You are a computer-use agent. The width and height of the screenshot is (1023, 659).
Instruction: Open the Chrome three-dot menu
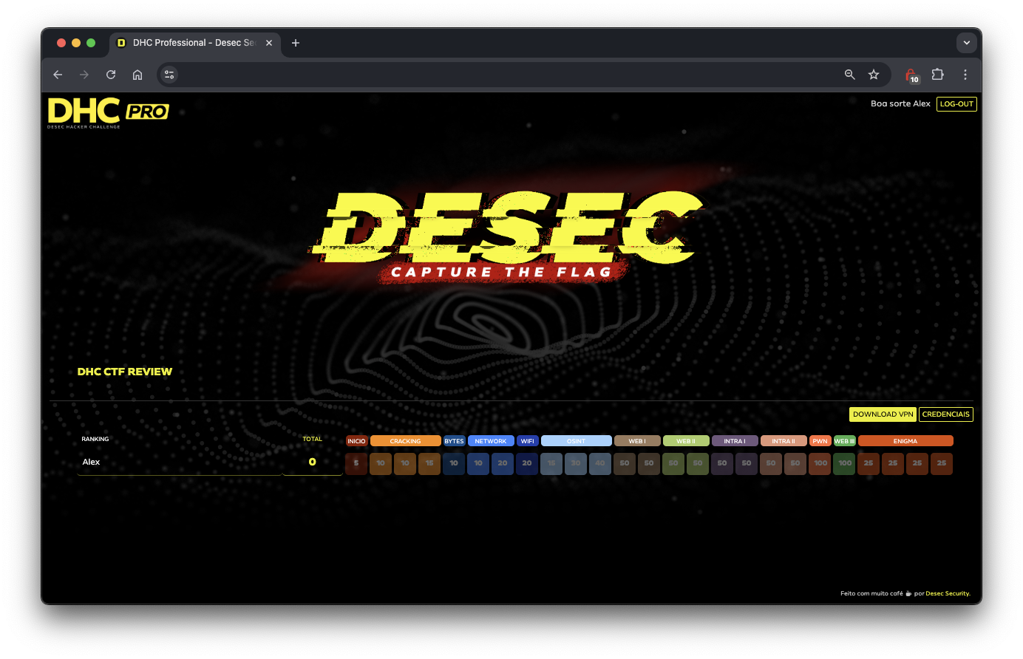coord(965,75)
